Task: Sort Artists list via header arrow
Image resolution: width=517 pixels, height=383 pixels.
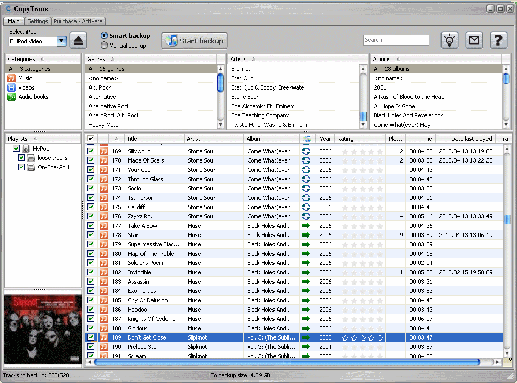Action: 253,59
